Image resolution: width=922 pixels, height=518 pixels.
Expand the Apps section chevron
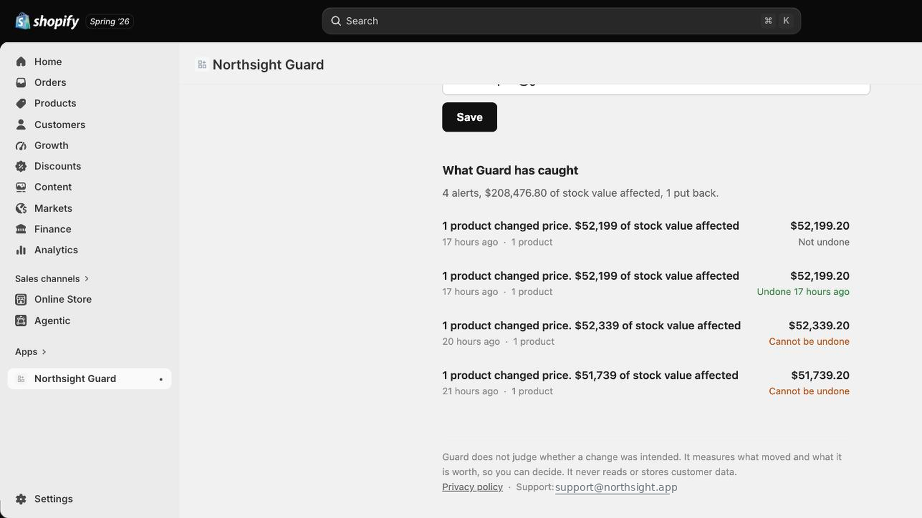(44, 352)
